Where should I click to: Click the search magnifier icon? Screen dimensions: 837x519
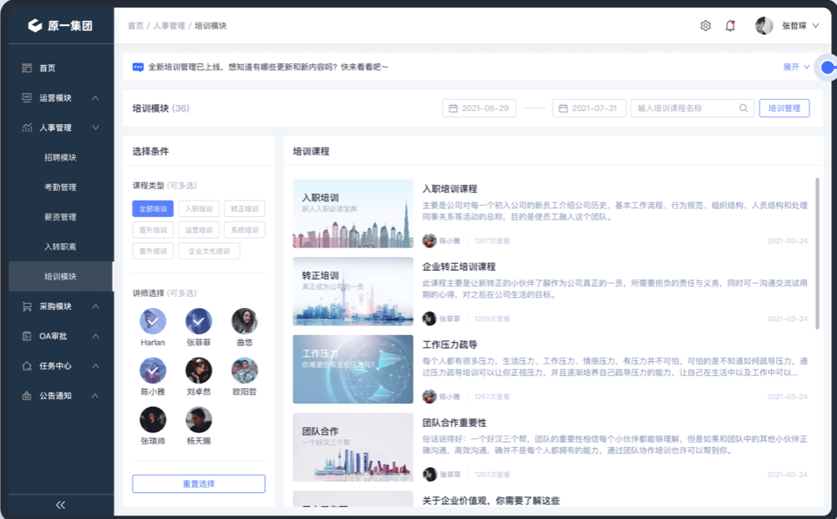[743, 108]
